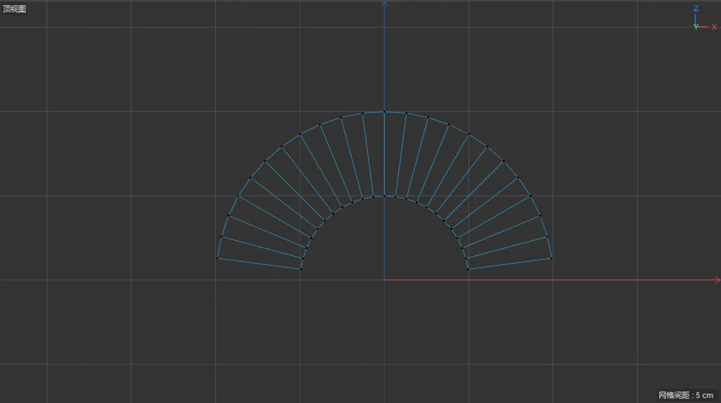Click the 网格间距 : 5 cm readout
The width and height of the screenshot is (721, 403).
[686, 395]
